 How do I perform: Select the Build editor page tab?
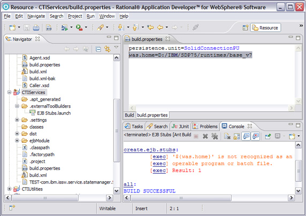click(x=129, y=115)
